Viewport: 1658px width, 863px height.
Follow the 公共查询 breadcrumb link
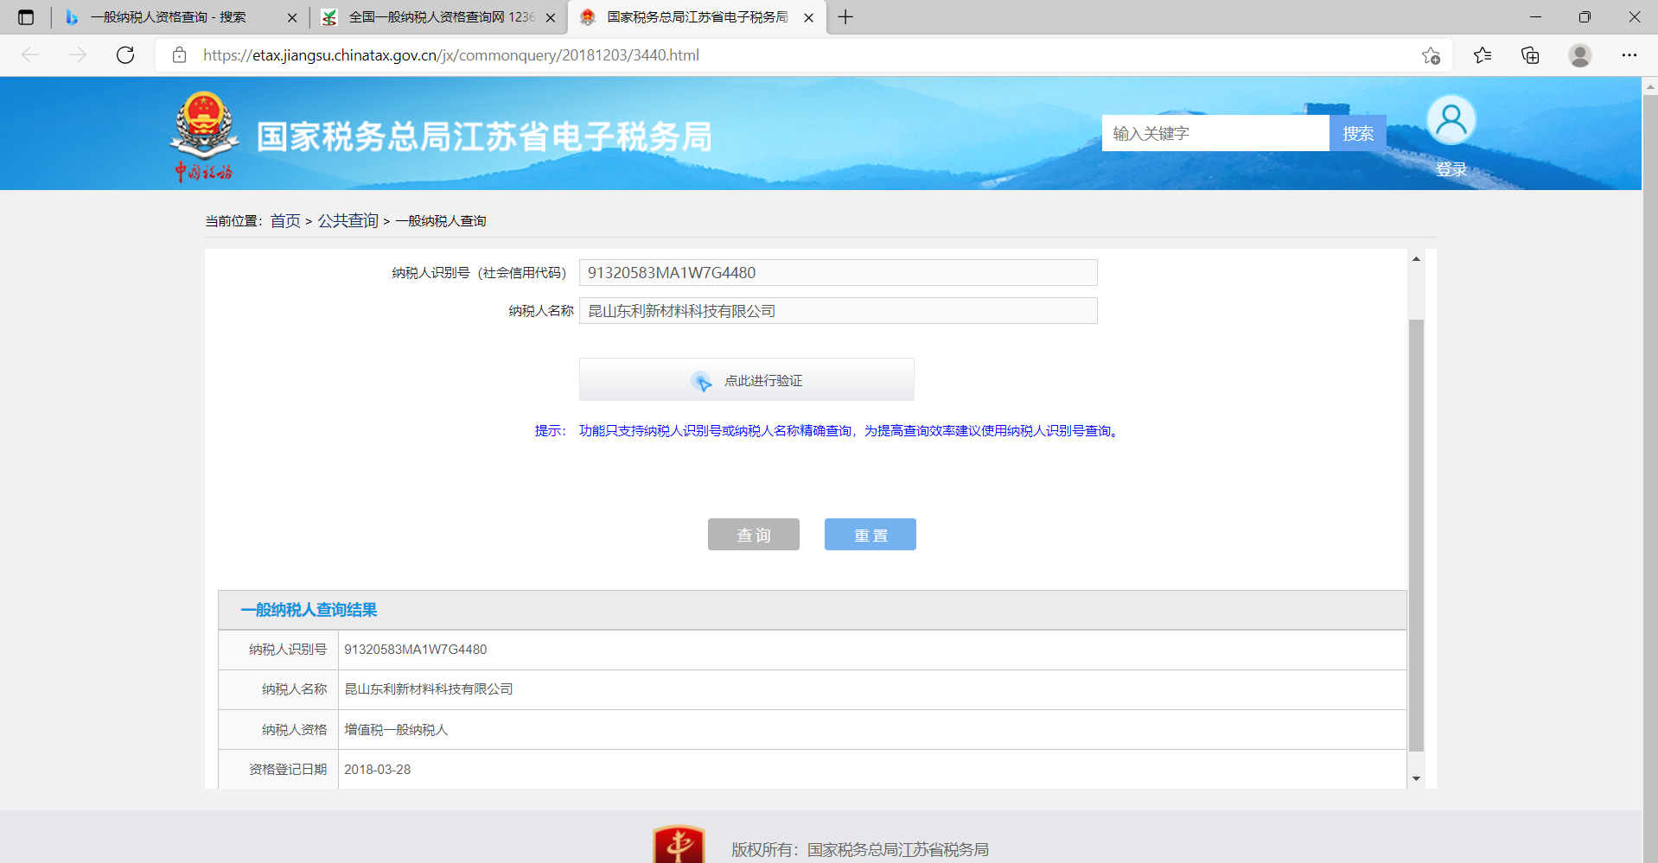pyautogui.click(x=348, y=221)
